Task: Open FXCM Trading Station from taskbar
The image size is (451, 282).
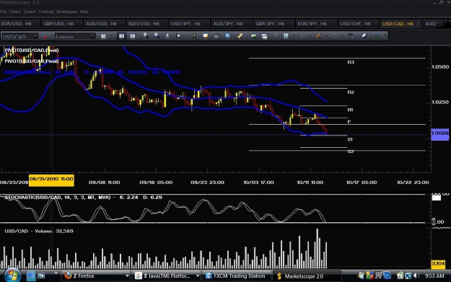Action: tap(237, 276)
